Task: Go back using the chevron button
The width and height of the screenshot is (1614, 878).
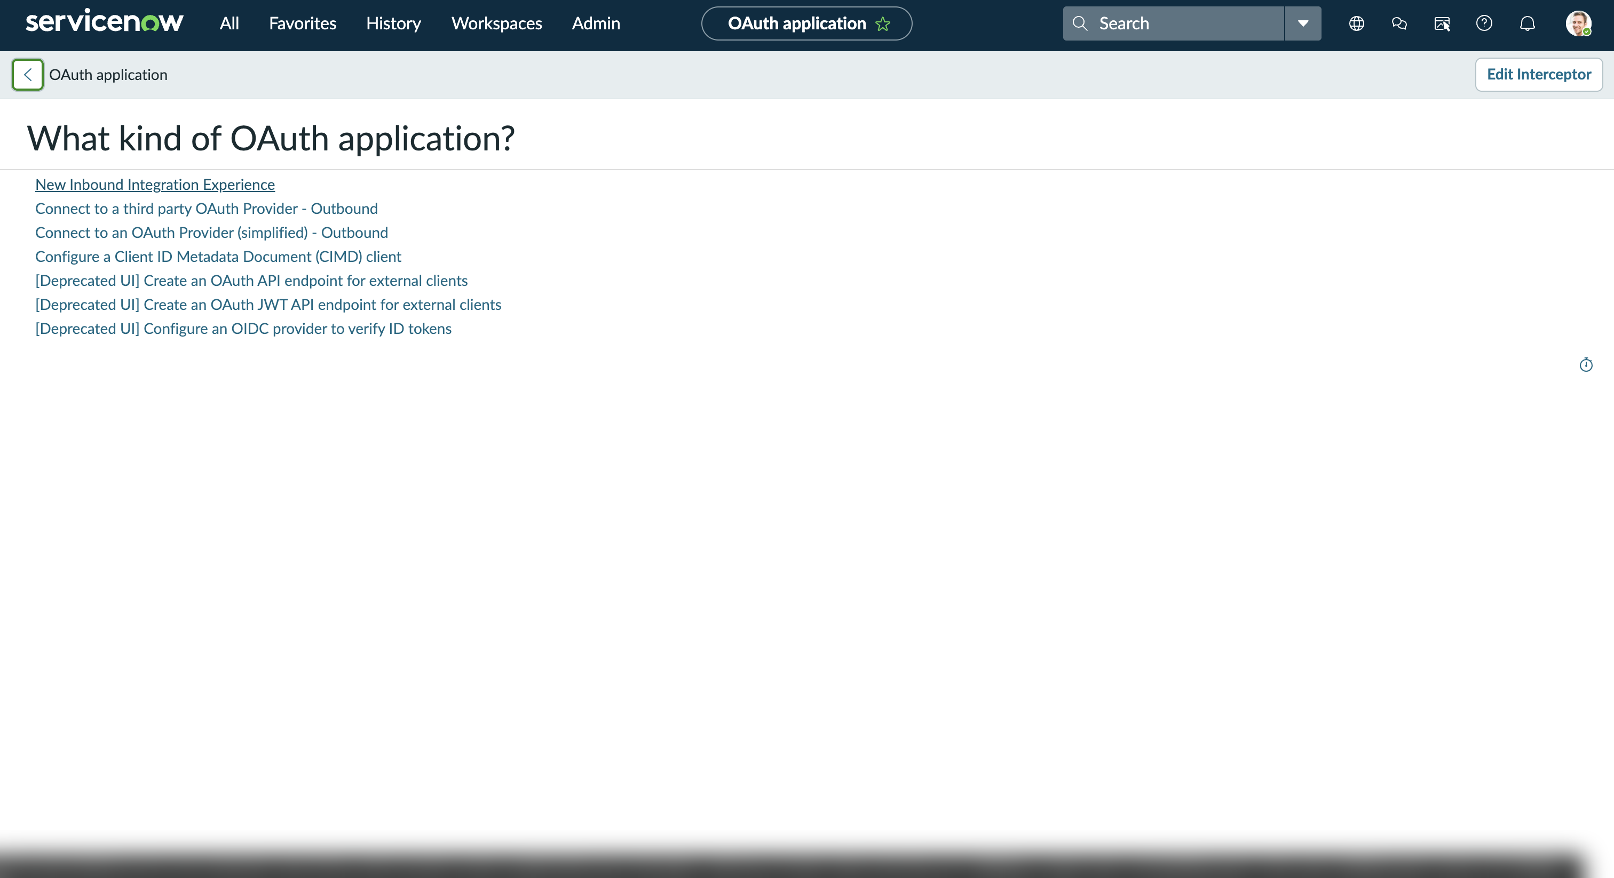Action: pos(28,75)
